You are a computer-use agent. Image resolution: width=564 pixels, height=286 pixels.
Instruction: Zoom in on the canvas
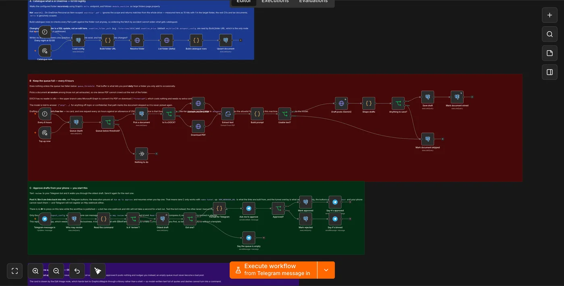point(35,271)
